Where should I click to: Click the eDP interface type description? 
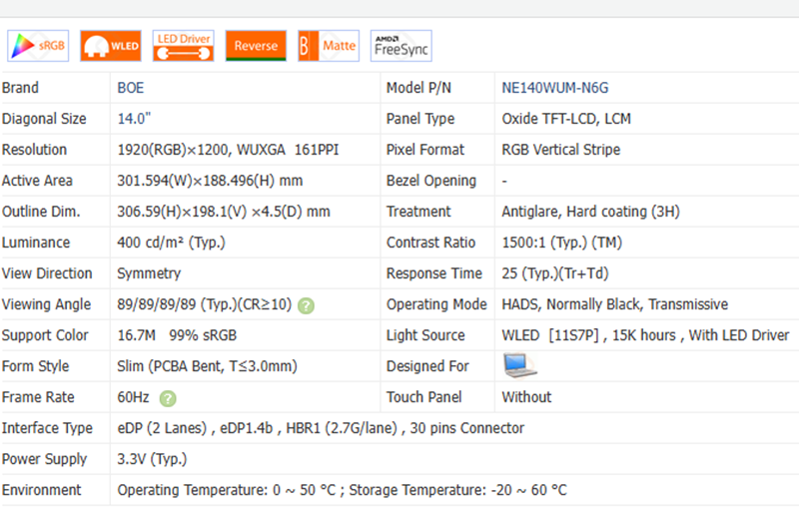(321, 428)
